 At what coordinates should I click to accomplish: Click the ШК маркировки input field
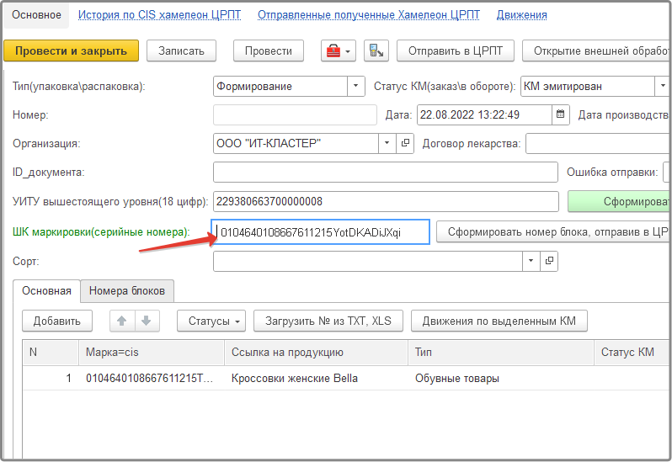click(x=320, y=232)
